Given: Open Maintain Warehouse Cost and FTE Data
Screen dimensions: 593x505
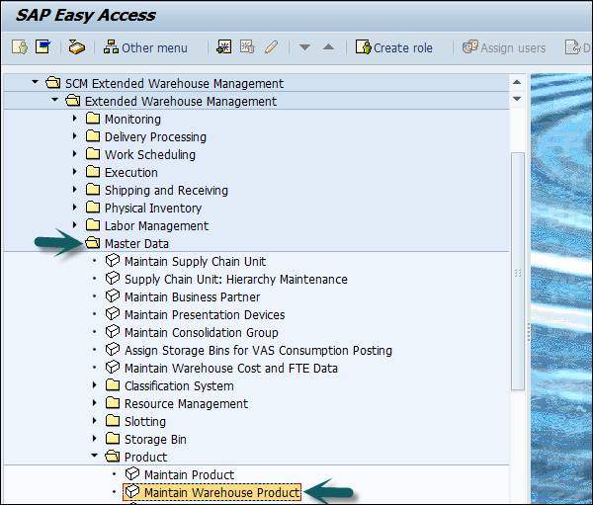Looking at the screenshot, I should tap(230, 369).
